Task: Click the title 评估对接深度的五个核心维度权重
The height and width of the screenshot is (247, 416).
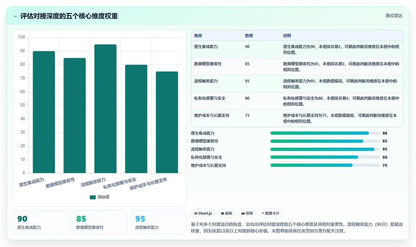Action: pos(69,16)
